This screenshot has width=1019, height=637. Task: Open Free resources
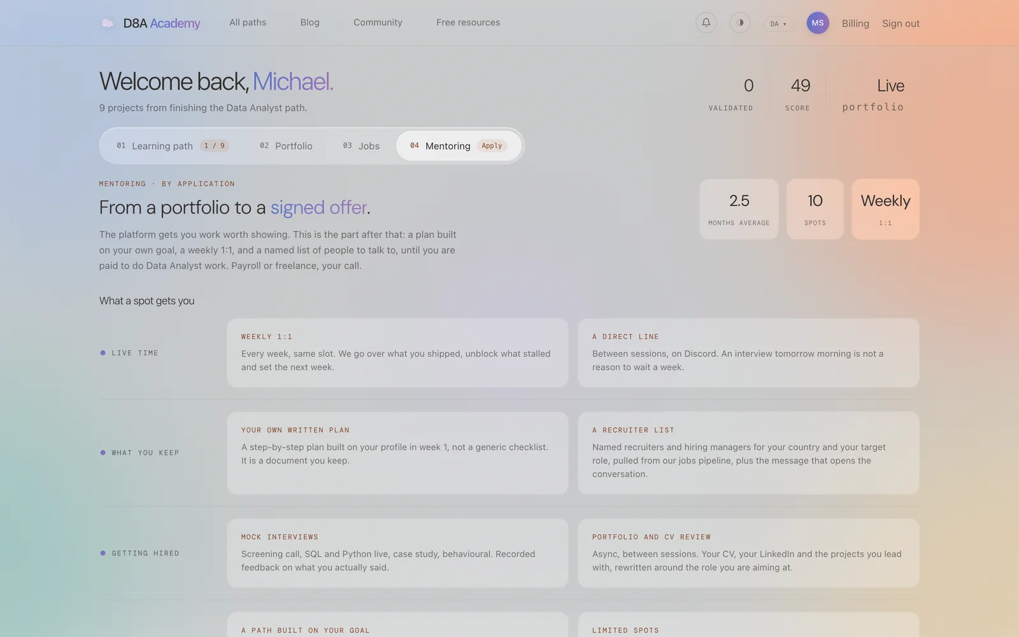click(x=468, y=22)
